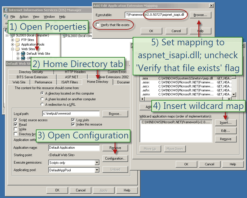Select 'A redirection to a URL' option
The image size is (247, 198).
point(43,105)
